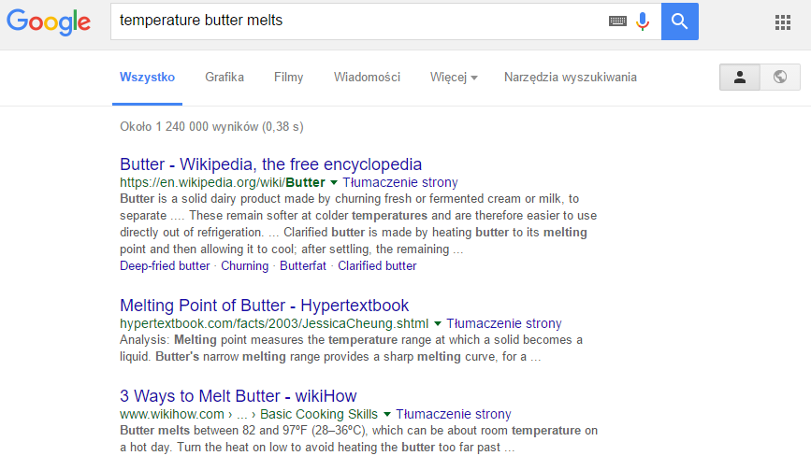Expand Hypertextbook result URL dropdown arrow
The height and width of the screenshot is (470, 811).
pyautogui.click(x=438, y=323)
